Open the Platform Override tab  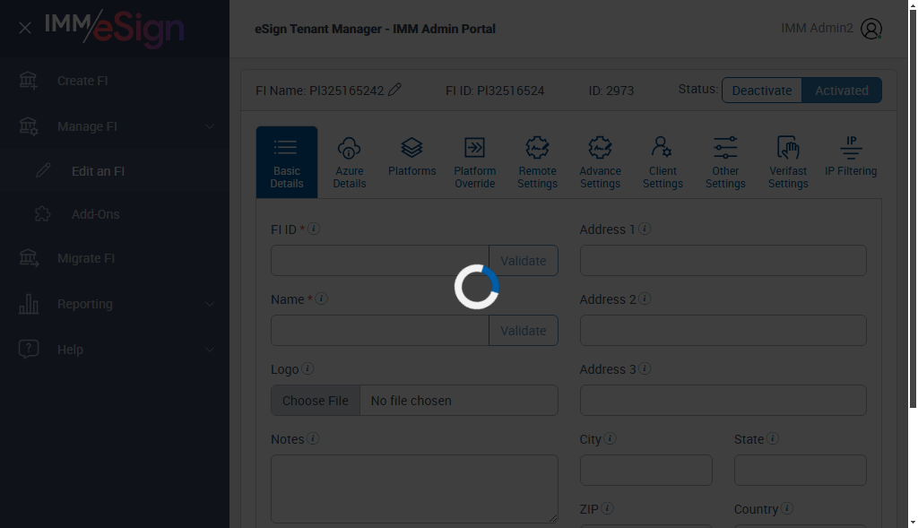point(475,162)
